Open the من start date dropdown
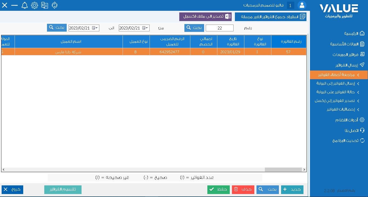Viewport: 368px width, 197px height. 147,28
